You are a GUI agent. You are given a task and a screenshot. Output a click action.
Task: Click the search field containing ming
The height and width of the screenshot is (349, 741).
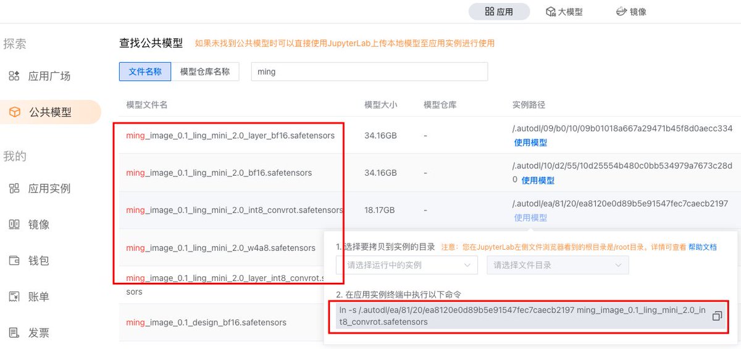click(x=369, y=72)
